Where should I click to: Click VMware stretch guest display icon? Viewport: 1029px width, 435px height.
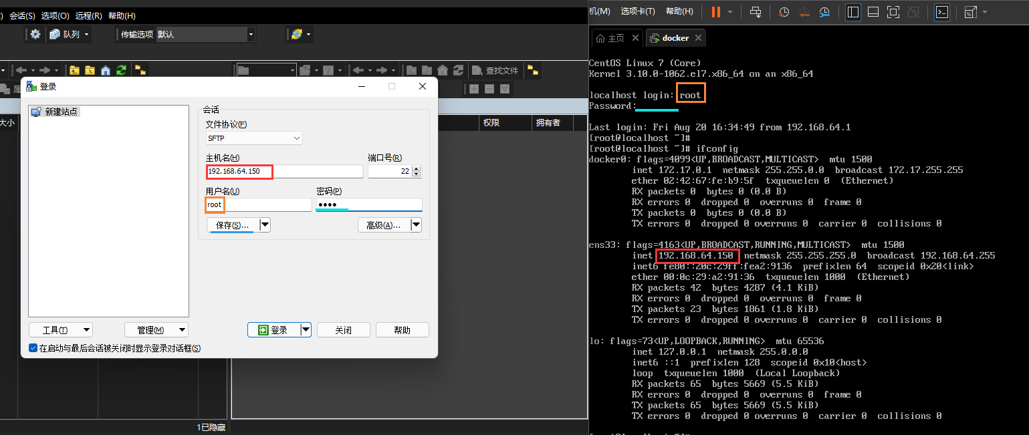pos(970,12)
